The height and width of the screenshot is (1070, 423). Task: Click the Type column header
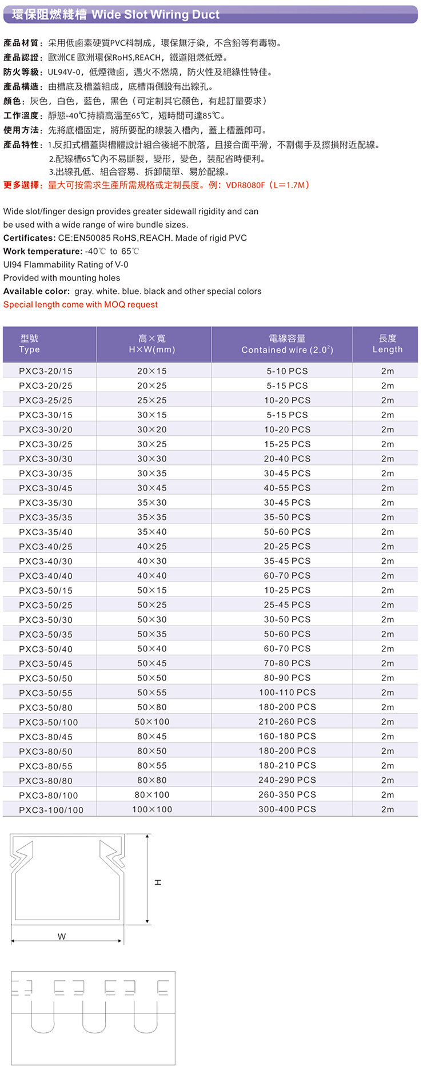click(x=30, y=344)
